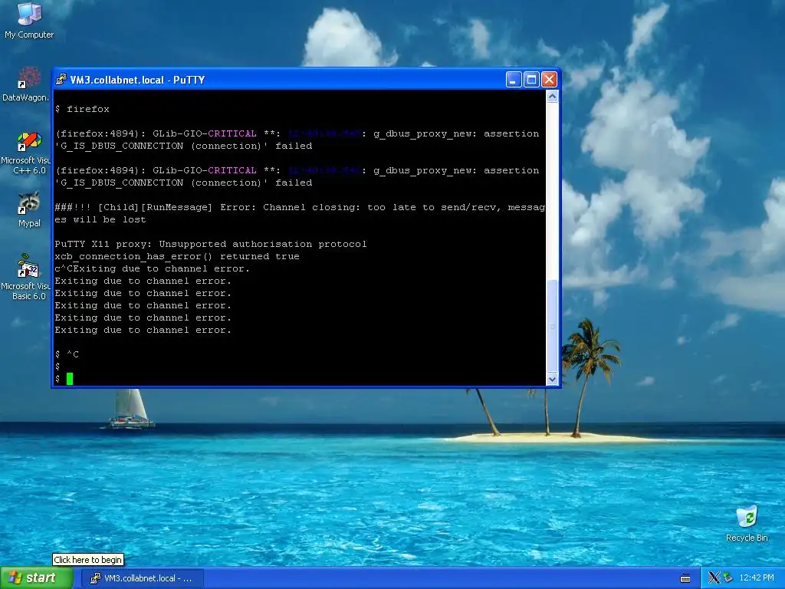Open the Start menu

(x=36, y=578)
